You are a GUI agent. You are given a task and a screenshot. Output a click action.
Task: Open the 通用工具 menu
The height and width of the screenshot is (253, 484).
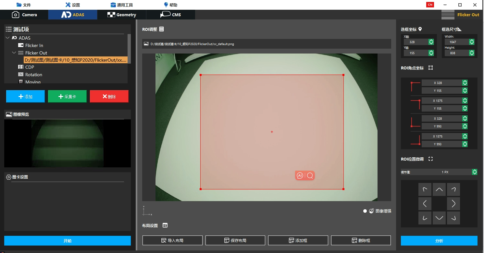(x=121, y=5)
